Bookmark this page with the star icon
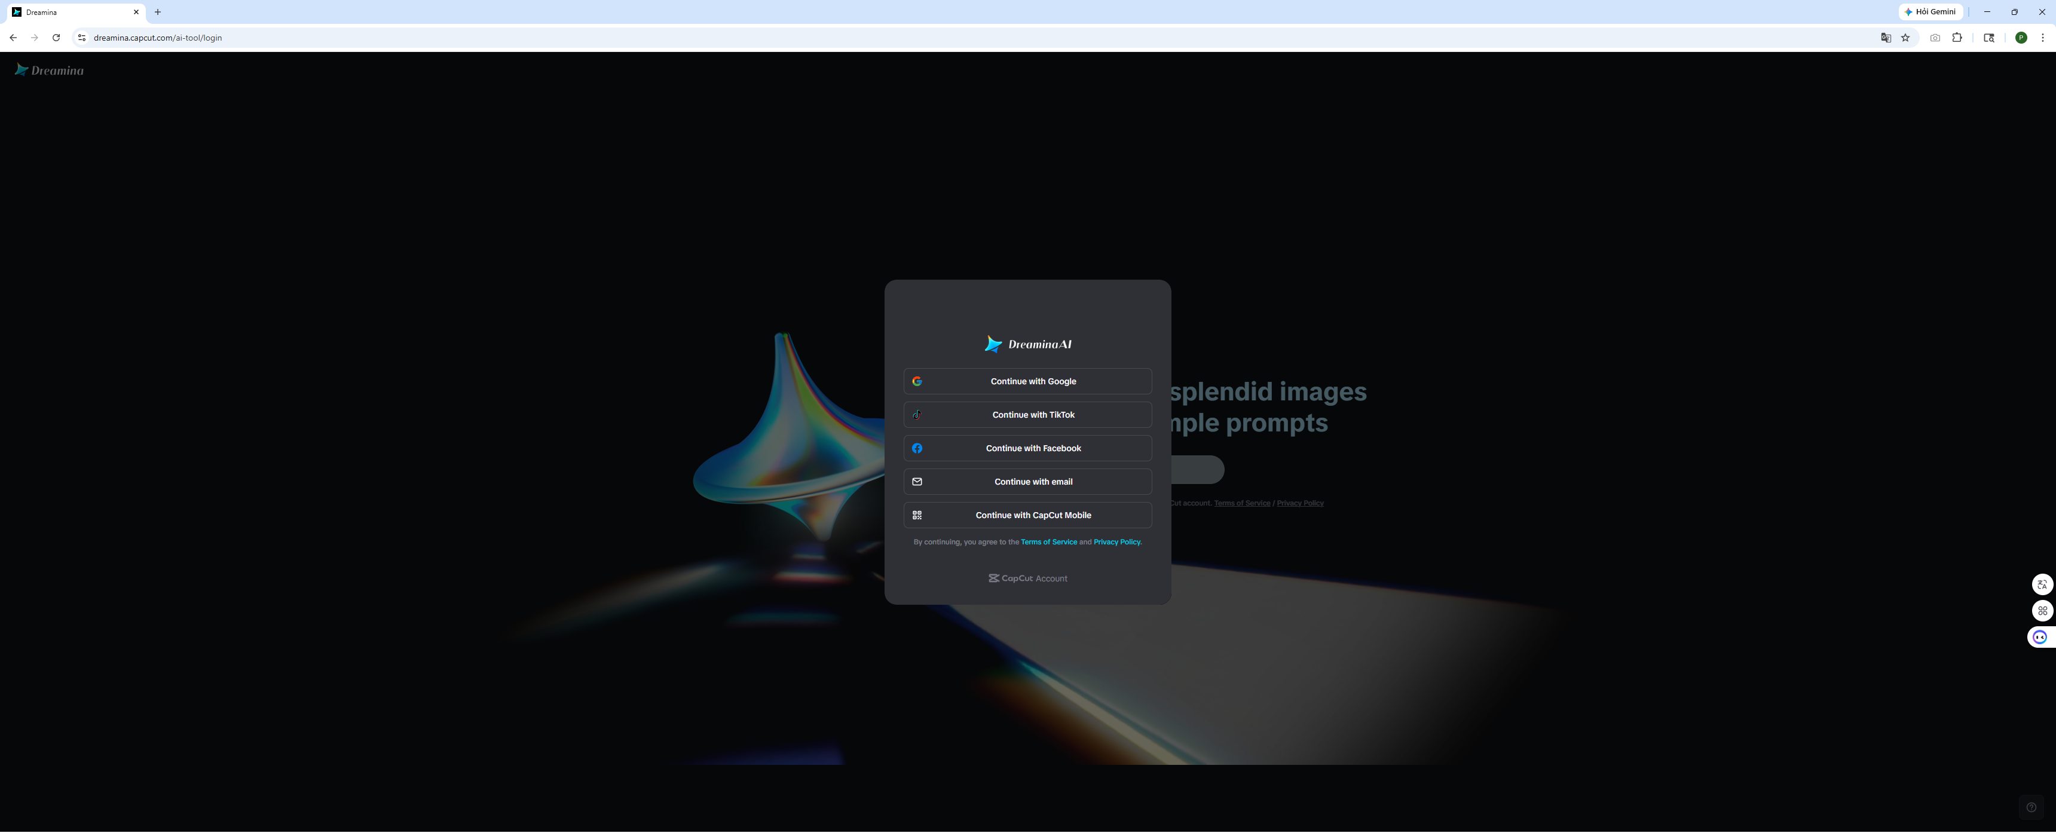 coord(1905,38)
